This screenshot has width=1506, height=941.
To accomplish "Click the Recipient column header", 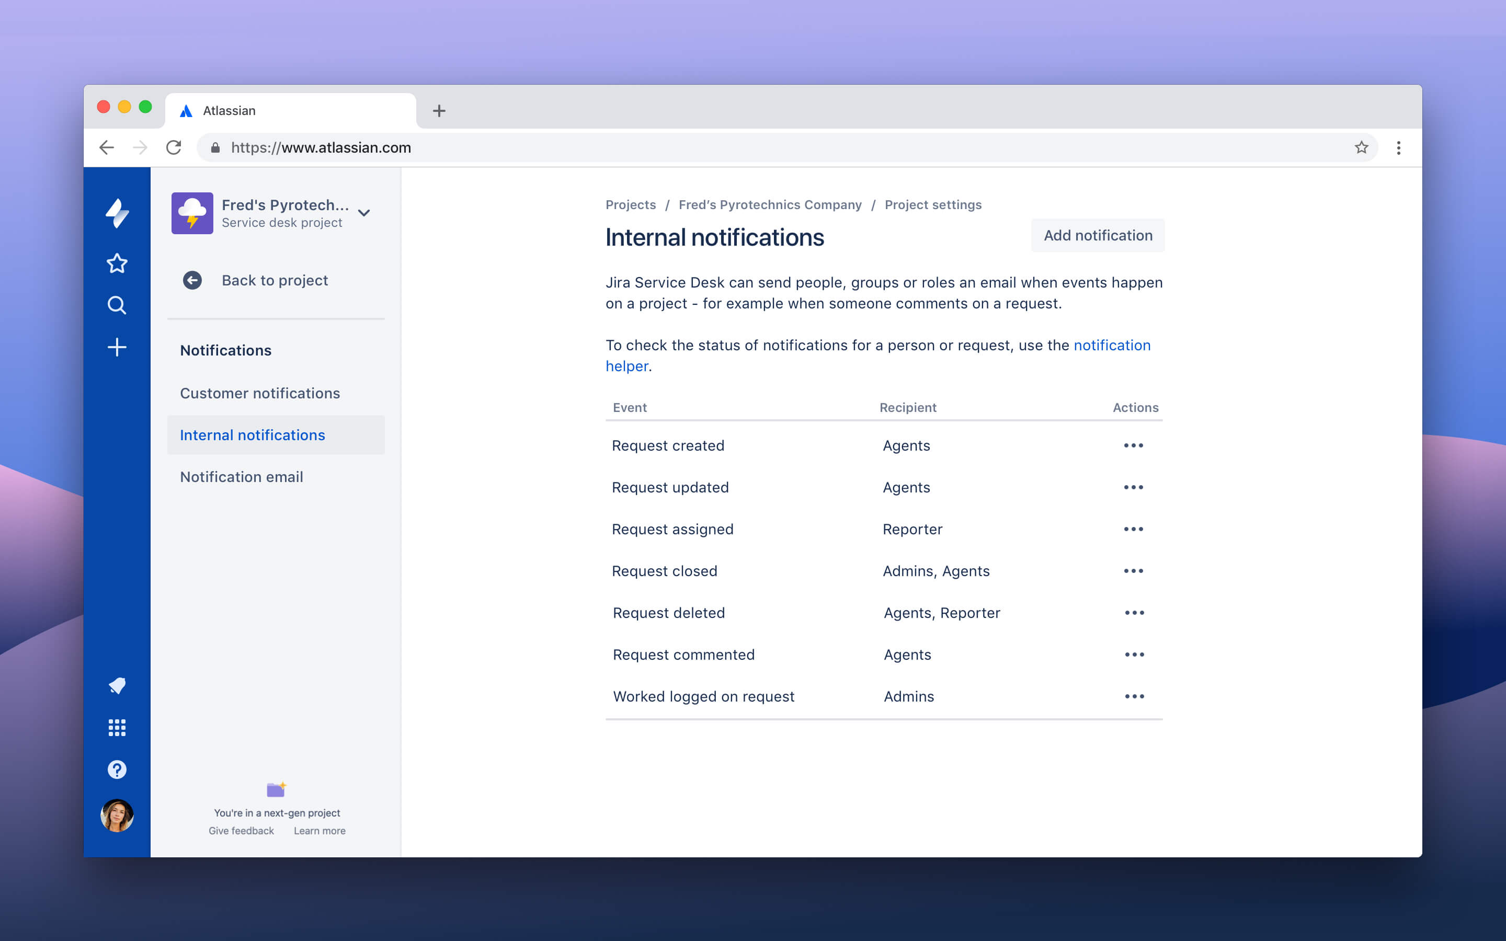I will point(908,408).
